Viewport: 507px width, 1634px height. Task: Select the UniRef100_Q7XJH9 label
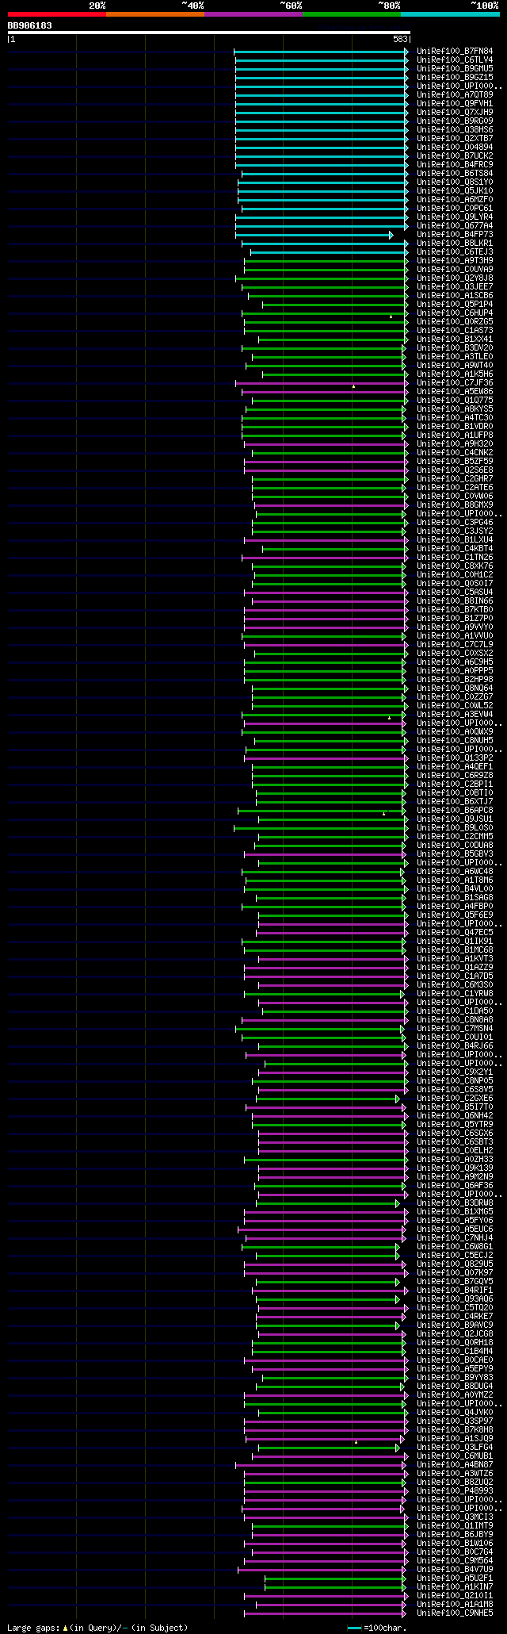point(455,113)
